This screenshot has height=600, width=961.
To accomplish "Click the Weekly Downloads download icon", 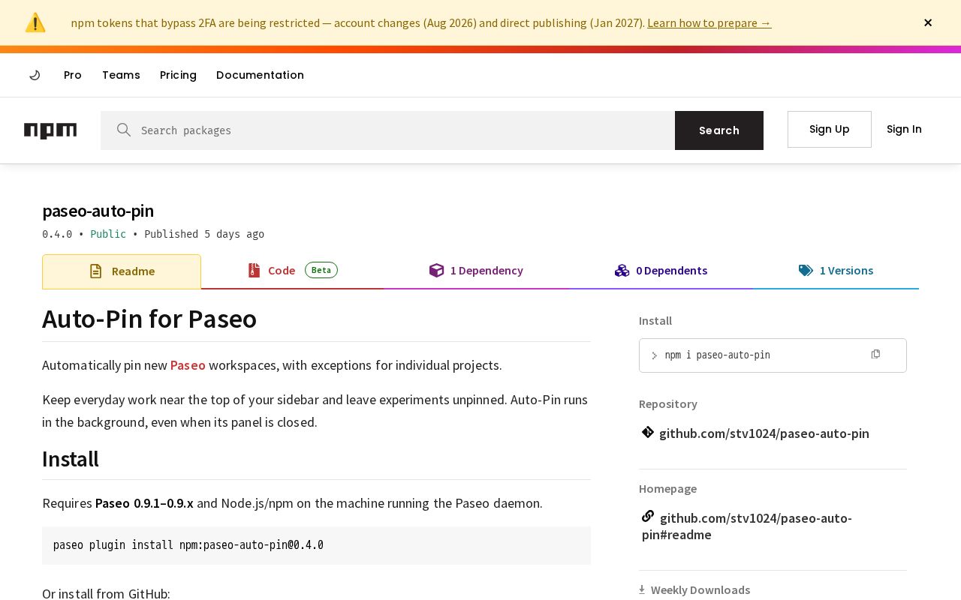I will (642, 589).
